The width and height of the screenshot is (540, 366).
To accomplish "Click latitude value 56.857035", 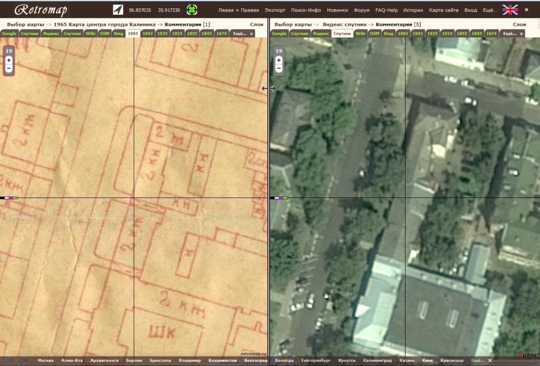I will point(140,11).
